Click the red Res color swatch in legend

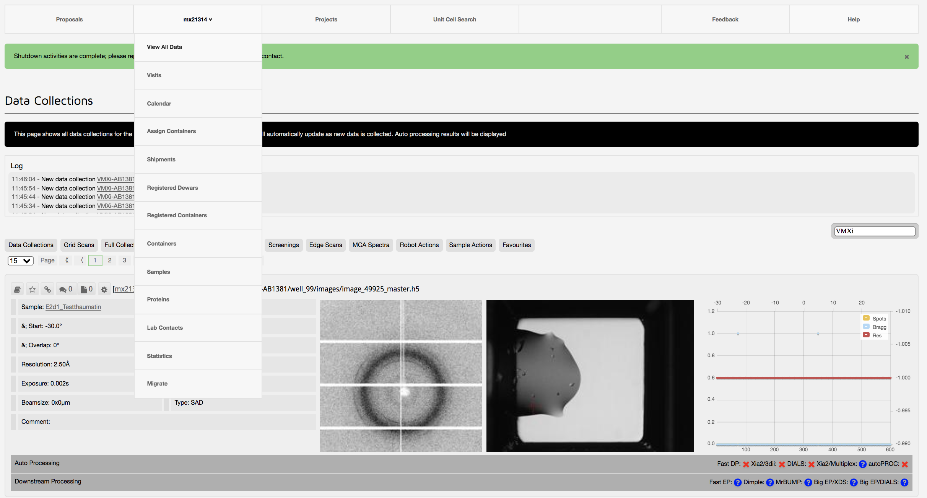867,335
